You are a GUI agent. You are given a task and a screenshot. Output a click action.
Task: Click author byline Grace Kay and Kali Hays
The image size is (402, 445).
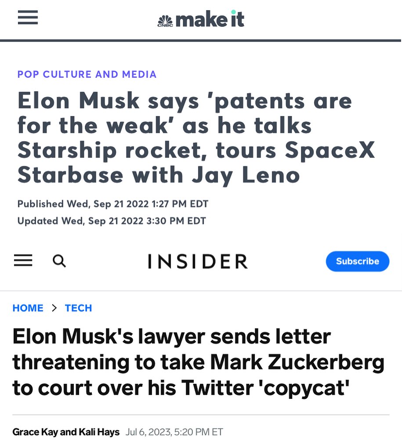[66, 432]
